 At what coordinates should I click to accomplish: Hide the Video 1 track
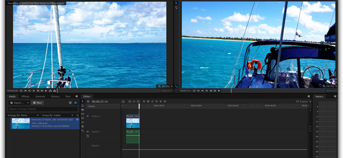[x=88, y=116]
